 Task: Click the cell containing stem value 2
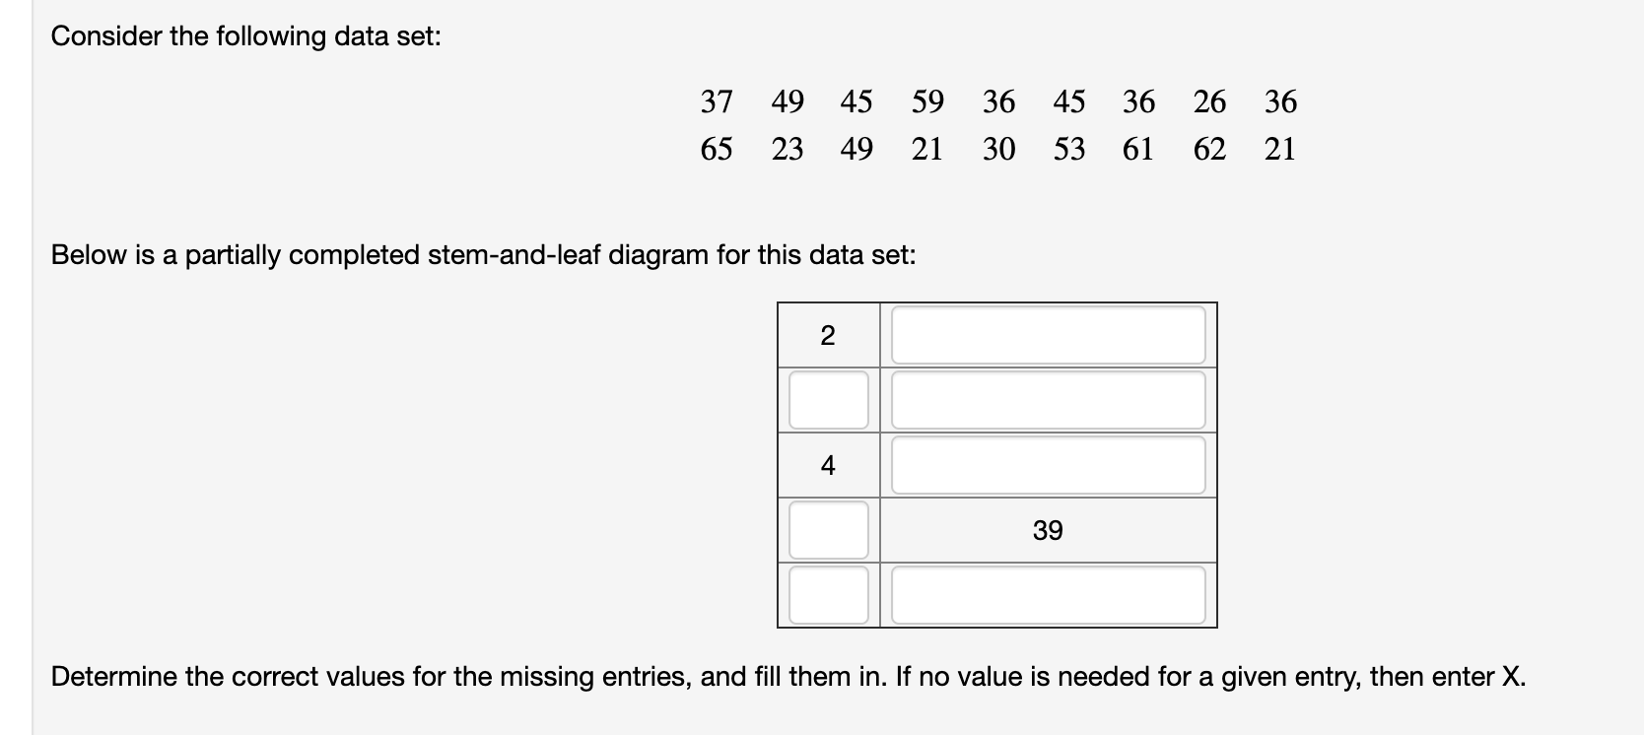click(x=828, y=334)
